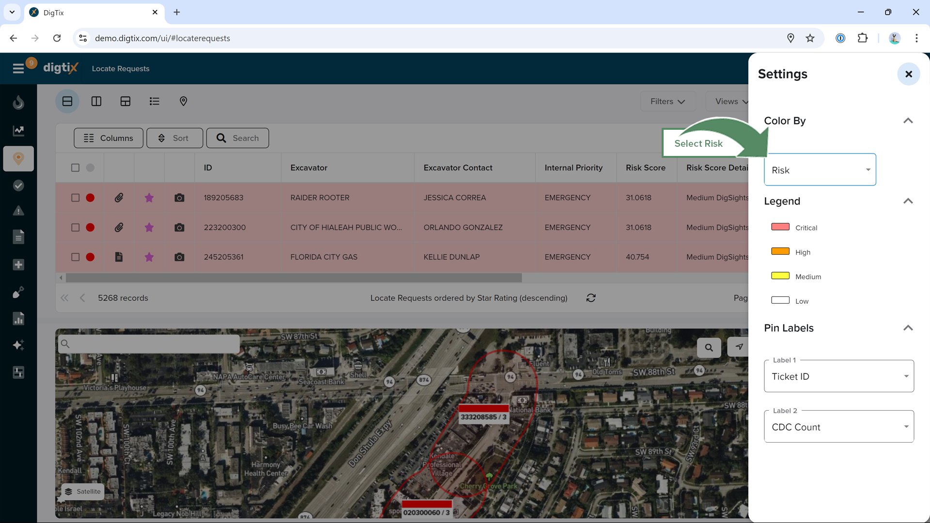The width and height of the screenshot is (930, 523).
Task: Click the map address search field
Action: [153, 344]
